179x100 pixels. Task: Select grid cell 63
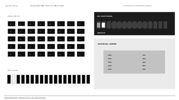pos(71,47)
